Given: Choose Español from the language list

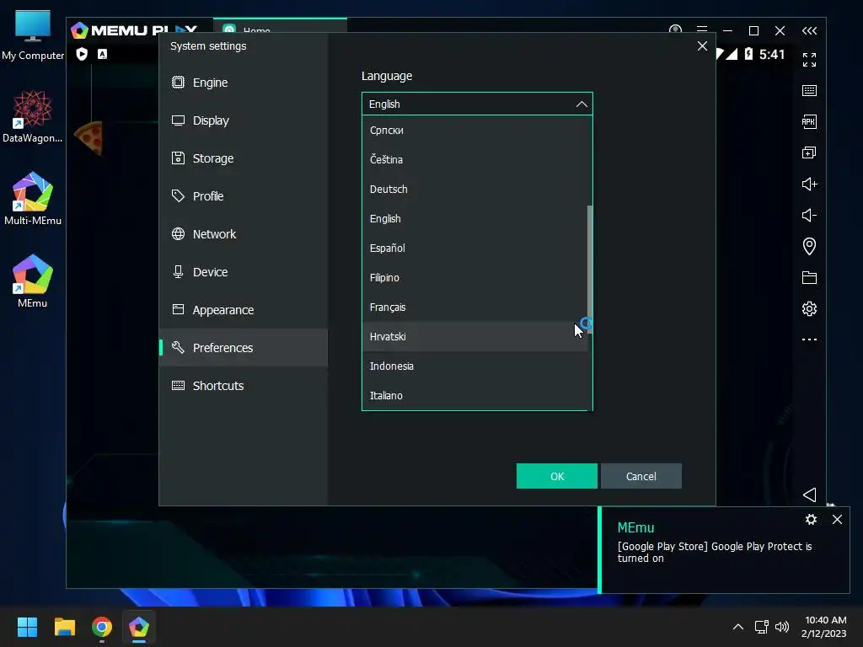Looking at the screenshot, I should (475, 249).
